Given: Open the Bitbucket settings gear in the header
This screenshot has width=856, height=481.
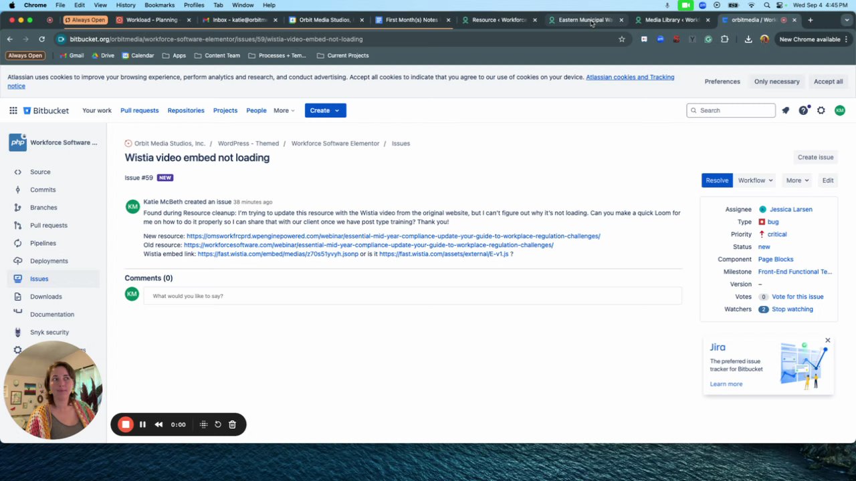Looking at the screenshot, I should [821, 110].
